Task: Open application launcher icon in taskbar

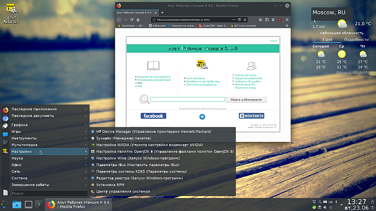Action: [4, 205]
